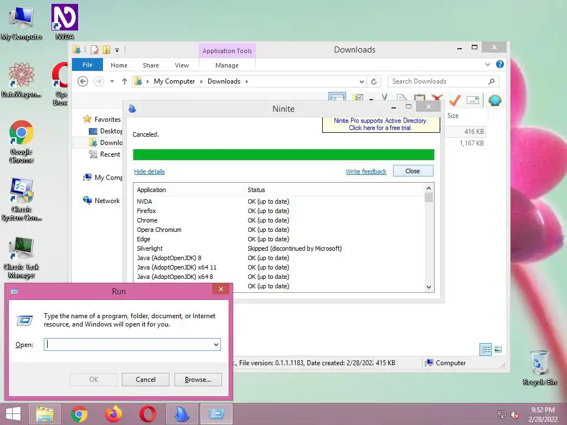Switch to large icons view in Explorer
The image size is (567, 425).
[x=498, y=350]
